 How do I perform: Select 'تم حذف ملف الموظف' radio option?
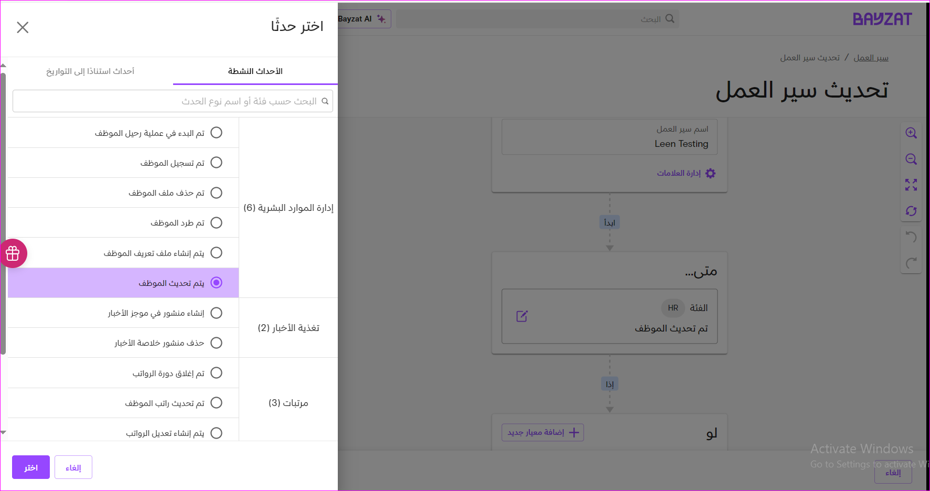[x=216, y=193]
